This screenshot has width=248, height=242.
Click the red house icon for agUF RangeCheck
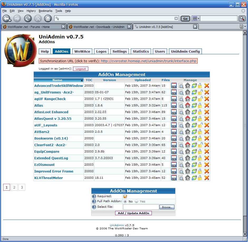click(188, 99)
